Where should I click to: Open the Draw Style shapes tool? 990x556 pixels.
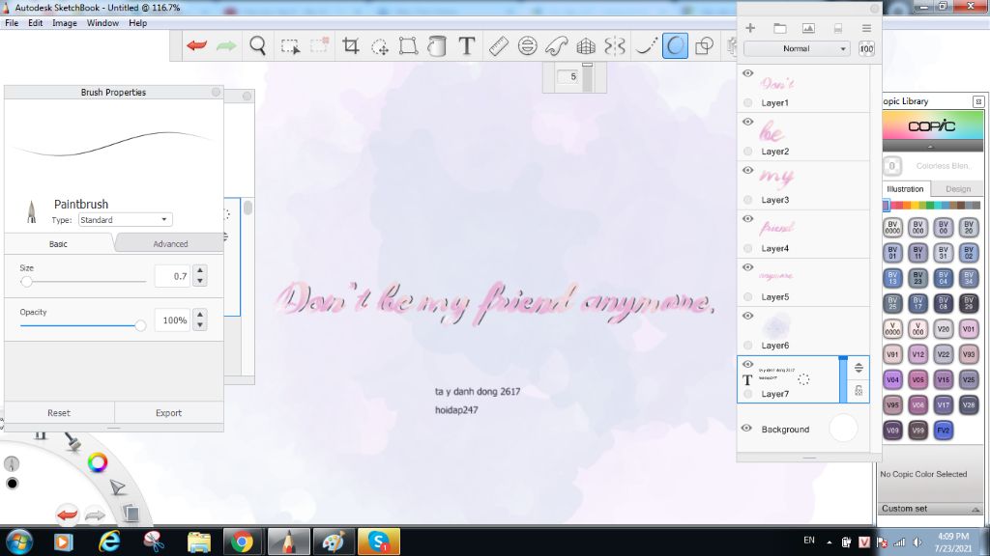(x=704, y=46)
